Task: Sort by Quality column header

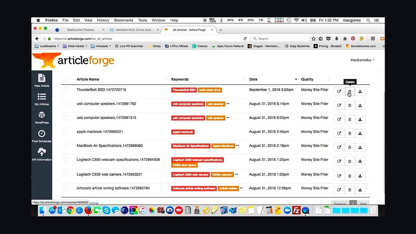Action: 307,79
